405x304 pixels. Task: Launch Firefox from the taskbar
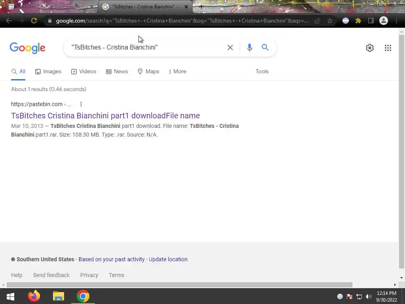[34, 296]
